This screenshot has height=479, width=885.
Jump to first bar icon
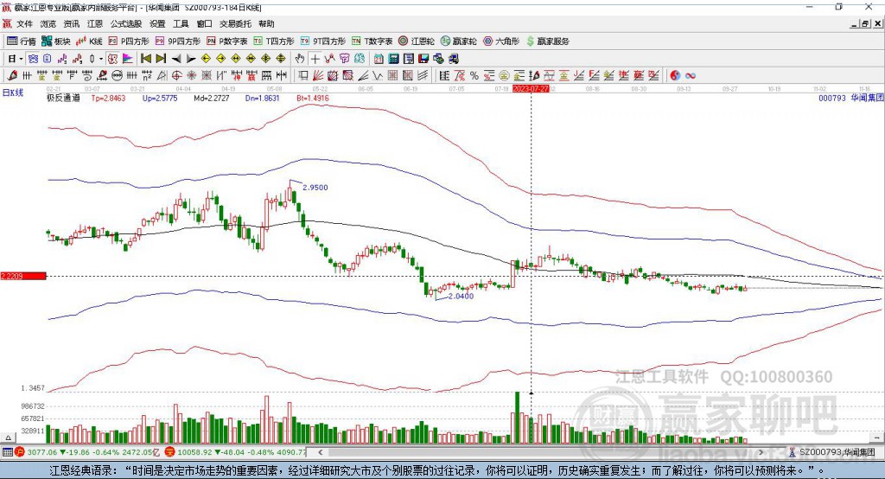coord(145,59)
